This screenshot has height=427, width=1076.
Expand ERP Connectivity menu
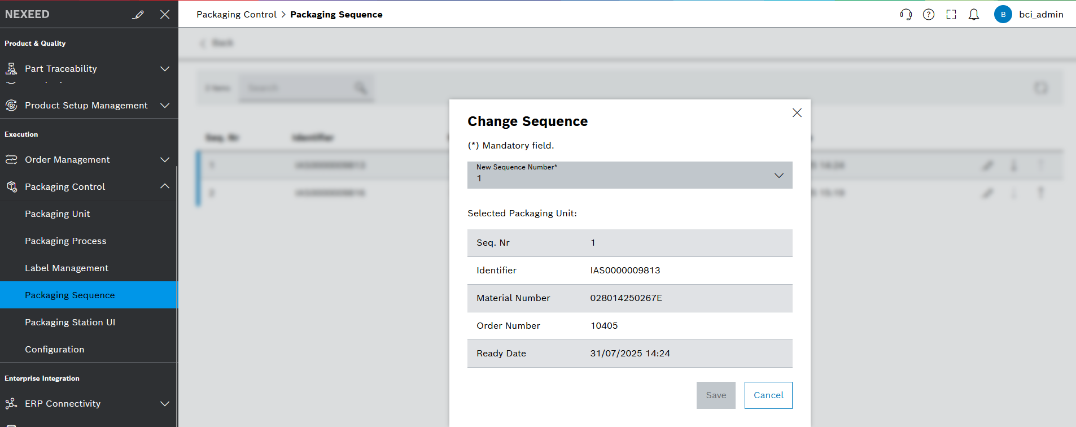(165, 404)
